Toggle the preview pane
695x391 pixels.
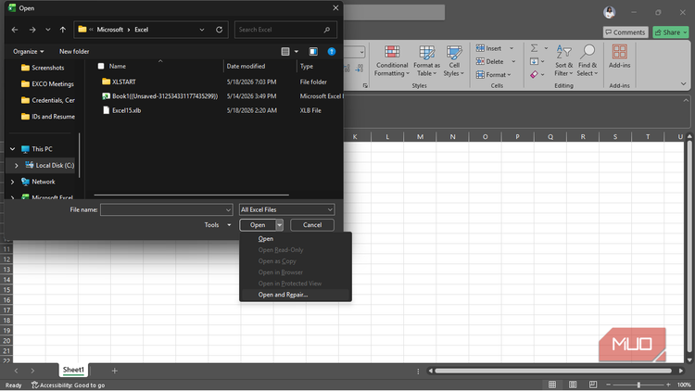click(x=313, y=52)
